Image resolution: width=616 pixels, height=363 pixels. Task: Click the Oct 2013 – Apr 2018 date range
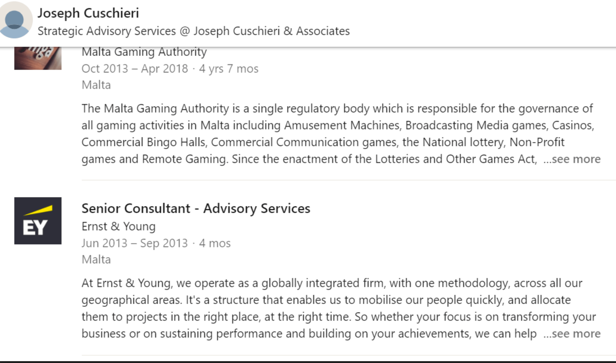135,69
